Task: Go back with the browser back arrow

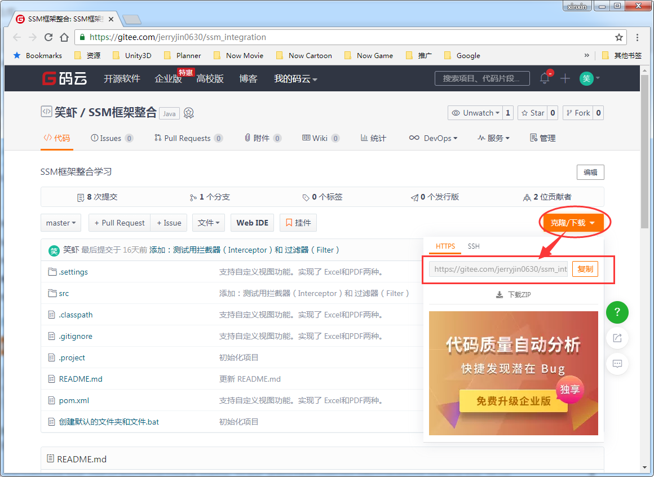Action: point(17,37)
